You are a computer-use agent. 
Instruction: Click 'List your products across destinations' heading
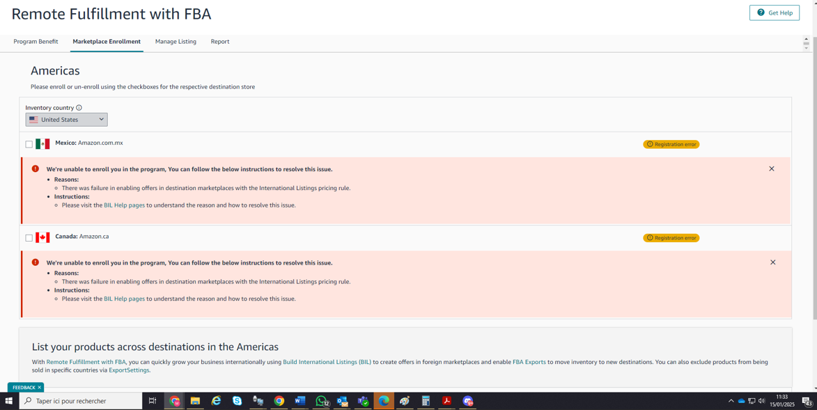coord(155,347)
